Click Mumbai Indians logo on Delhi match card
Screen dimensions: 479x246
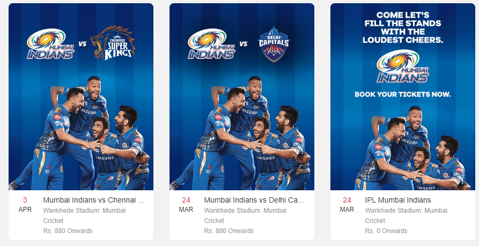coord(211,44)
